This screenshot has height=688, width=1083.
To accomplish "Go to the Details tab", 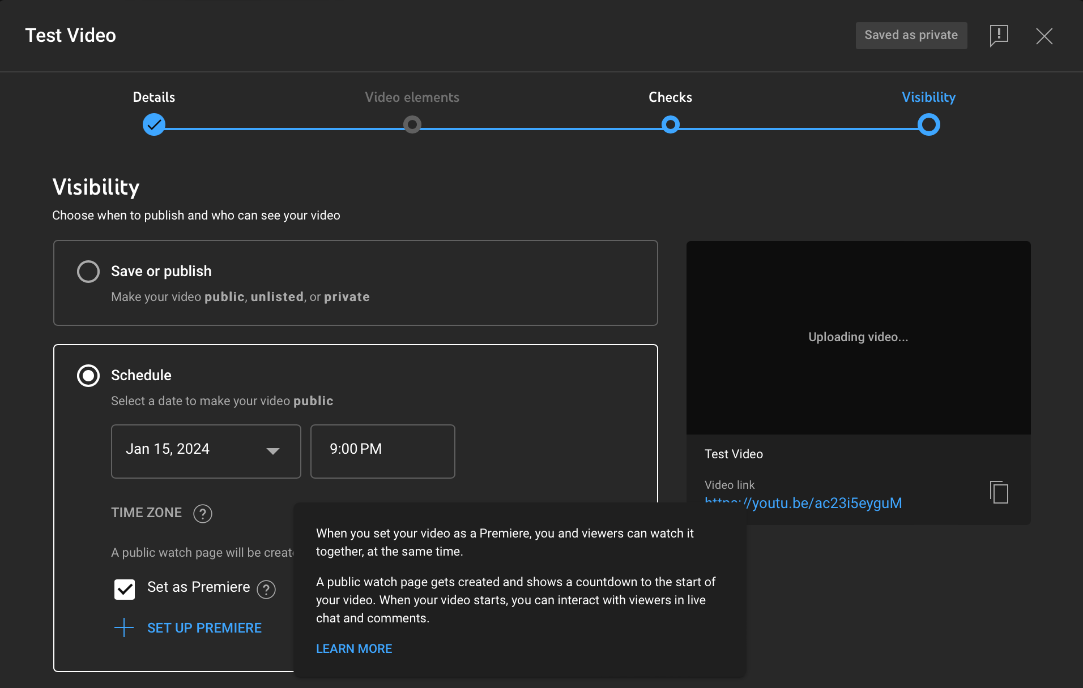I will [x=154, y=97].
